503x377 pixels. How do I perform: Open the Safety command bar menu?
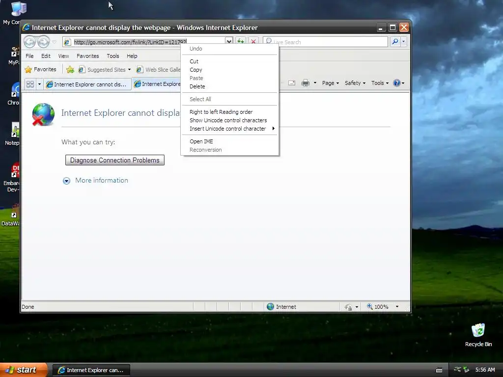pos(355,83)
